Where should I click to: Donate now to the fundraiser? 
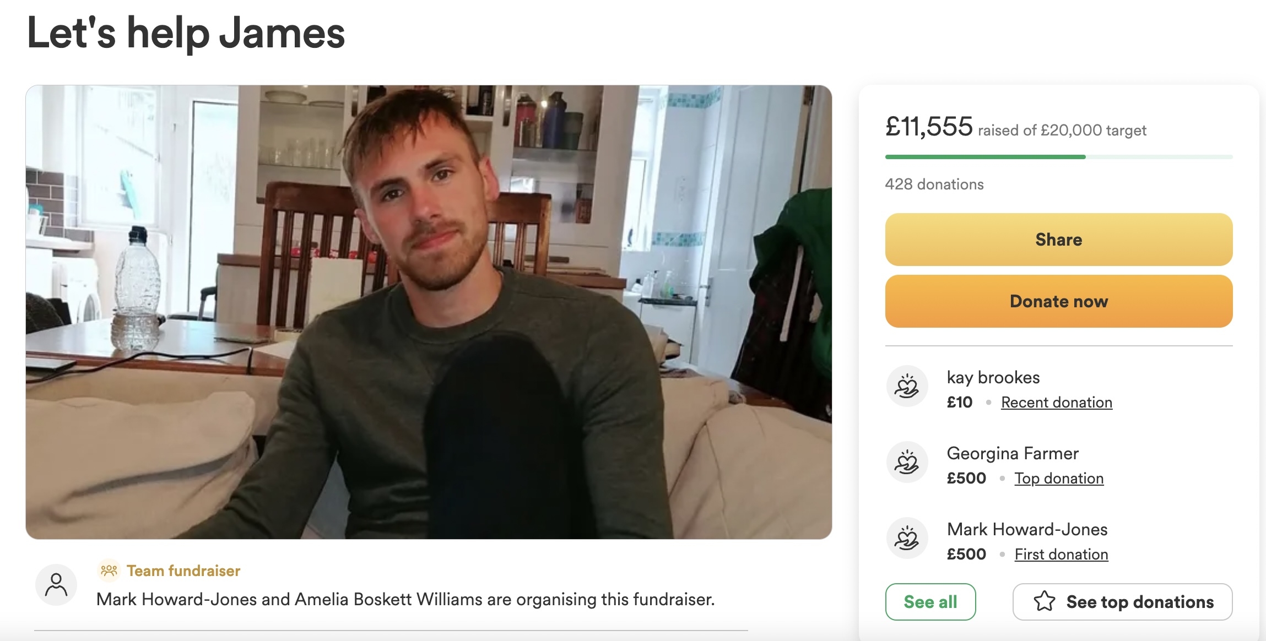[x=1059, y=301]
